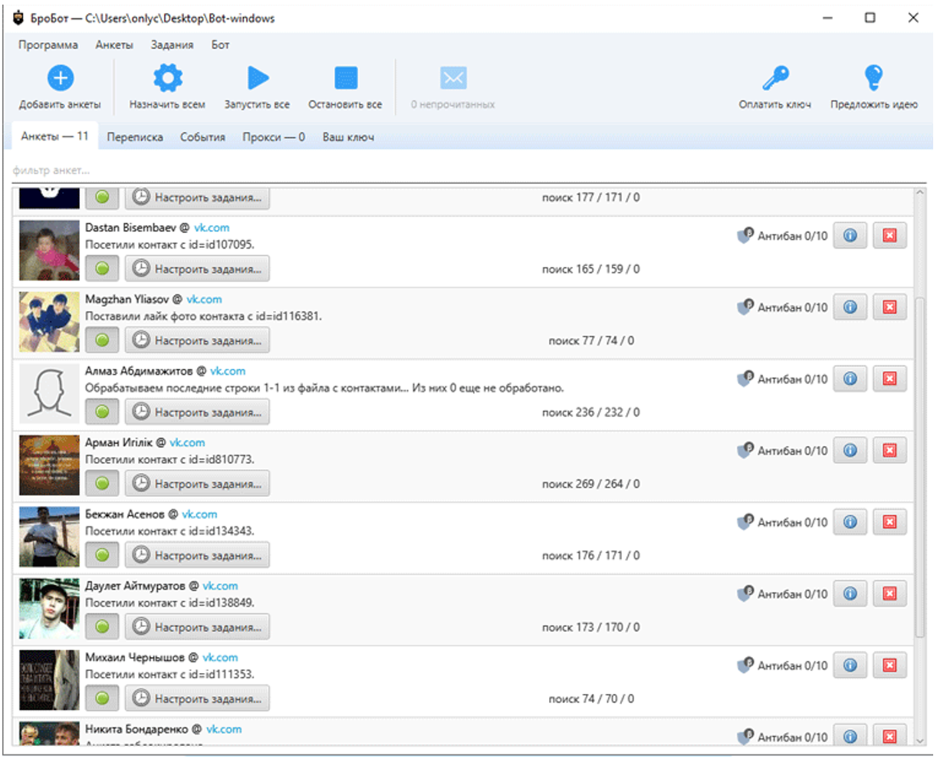Start all with Запустить все play icon
Viewport: 937px width, 759px height.
[x=258, y=77]
